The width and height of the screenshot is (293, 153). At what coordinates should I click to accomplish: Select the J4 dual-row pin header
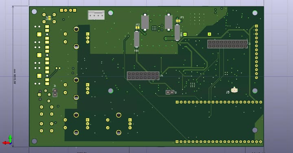point(143,75)
